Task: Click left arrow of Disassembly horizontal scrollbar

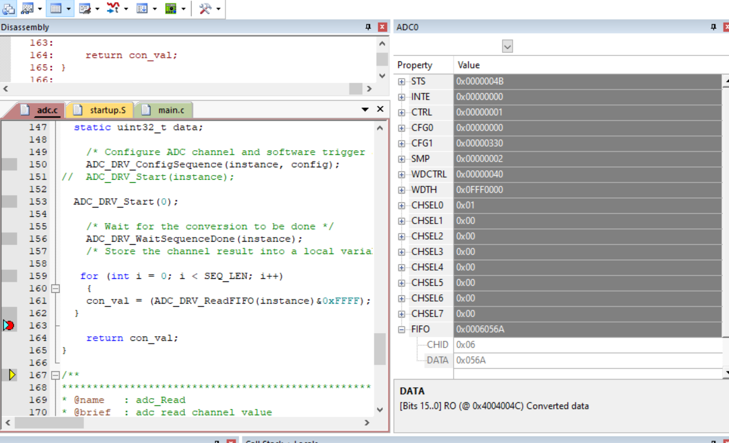Action: 6,89
